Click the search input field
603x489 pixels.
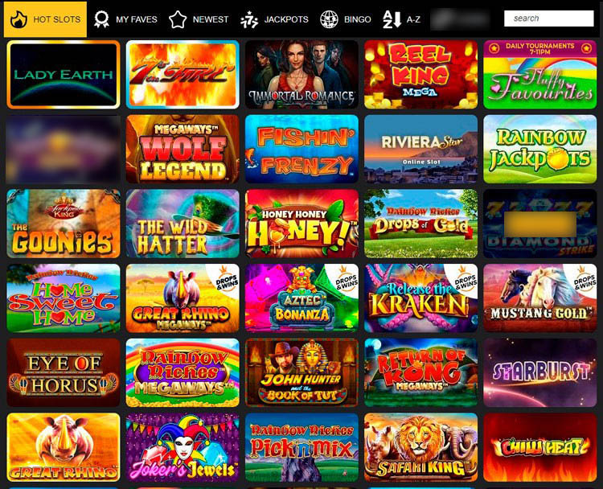(x=549, y=18)
